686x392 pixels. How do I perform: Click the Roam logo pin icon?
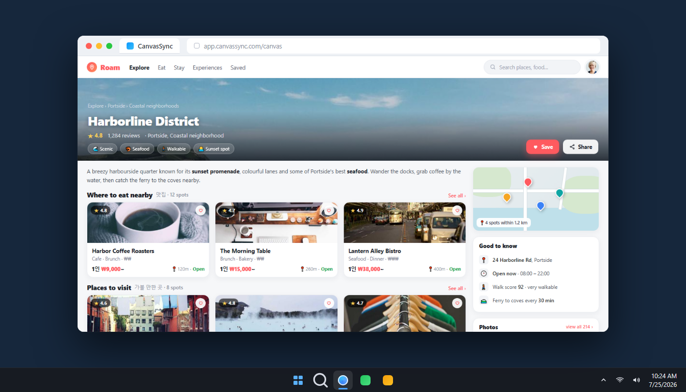92,67
